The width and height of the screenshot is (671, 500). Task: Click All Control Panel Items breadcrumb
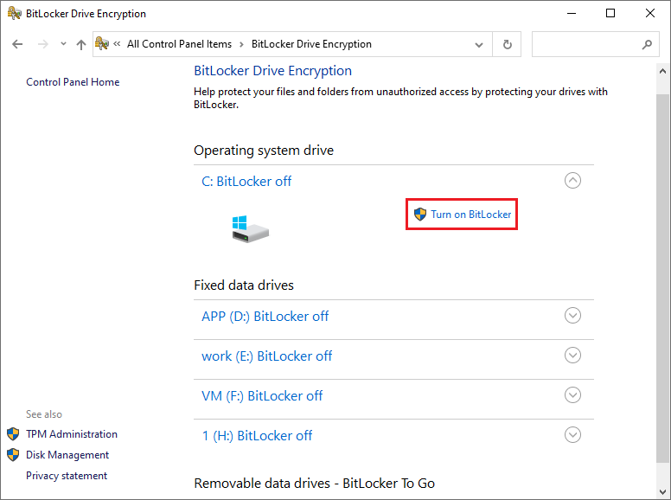pos(179,44)
